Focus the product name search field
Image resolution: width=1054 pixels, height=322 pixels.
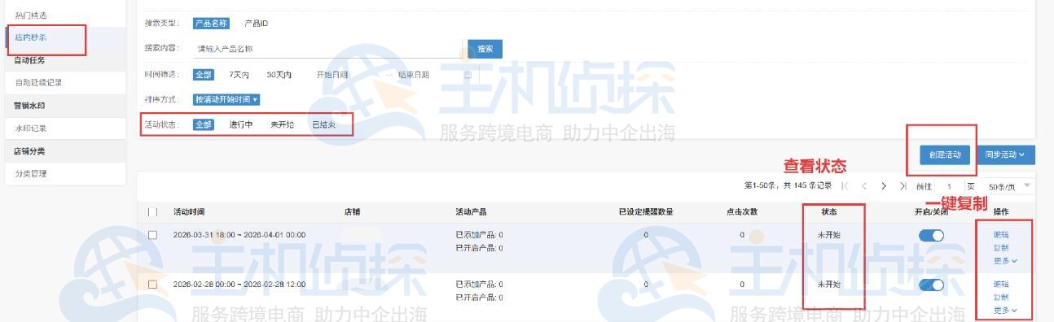[329, 49]
